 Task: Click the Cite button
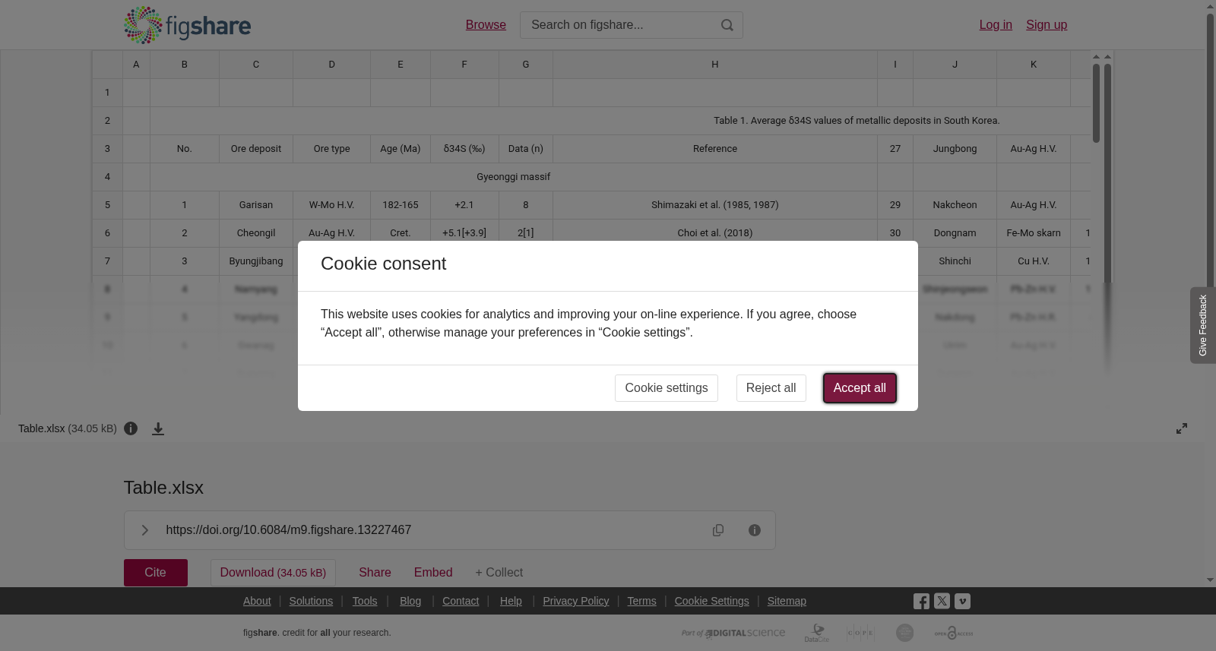tap(156, 573)
